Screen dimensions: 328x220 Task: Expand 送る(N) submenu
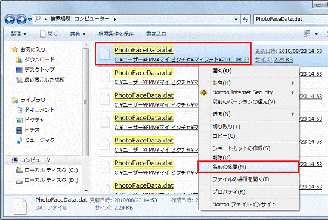point(249,114)
